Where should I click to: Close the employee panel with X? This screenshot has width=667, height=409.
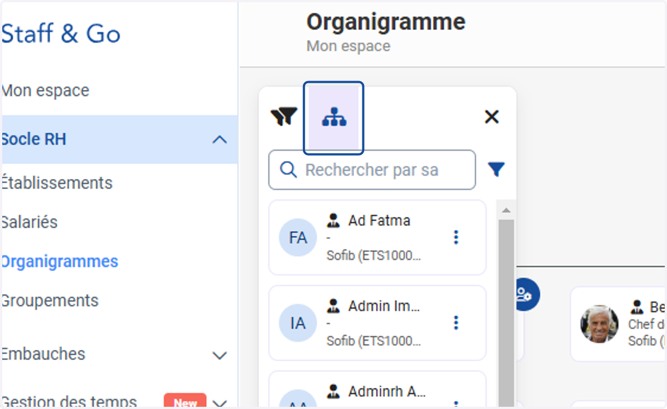492,117
